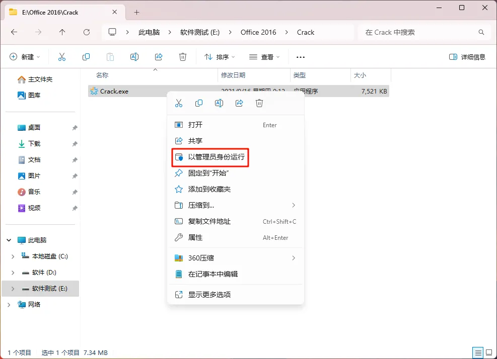This screenshot has width=497, height=359.
Task: Click Crack in the address bar
Action: [x=306, y=32]
